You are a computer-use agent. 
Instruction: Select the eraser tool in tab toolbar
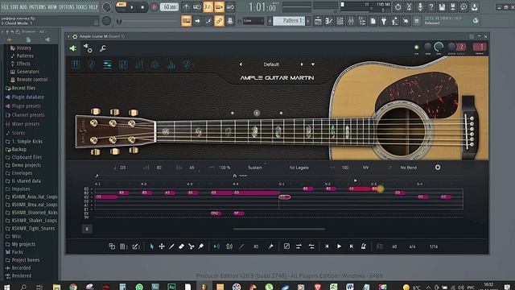[181, 246]
